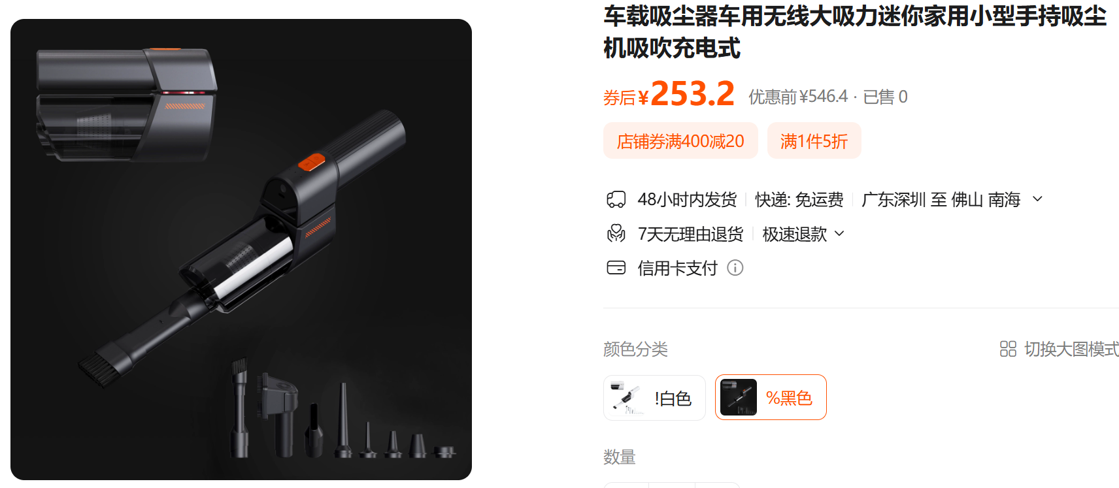Open the main vacuum cleaner product image
This screenshot has height=488, width=1119.
241,250
